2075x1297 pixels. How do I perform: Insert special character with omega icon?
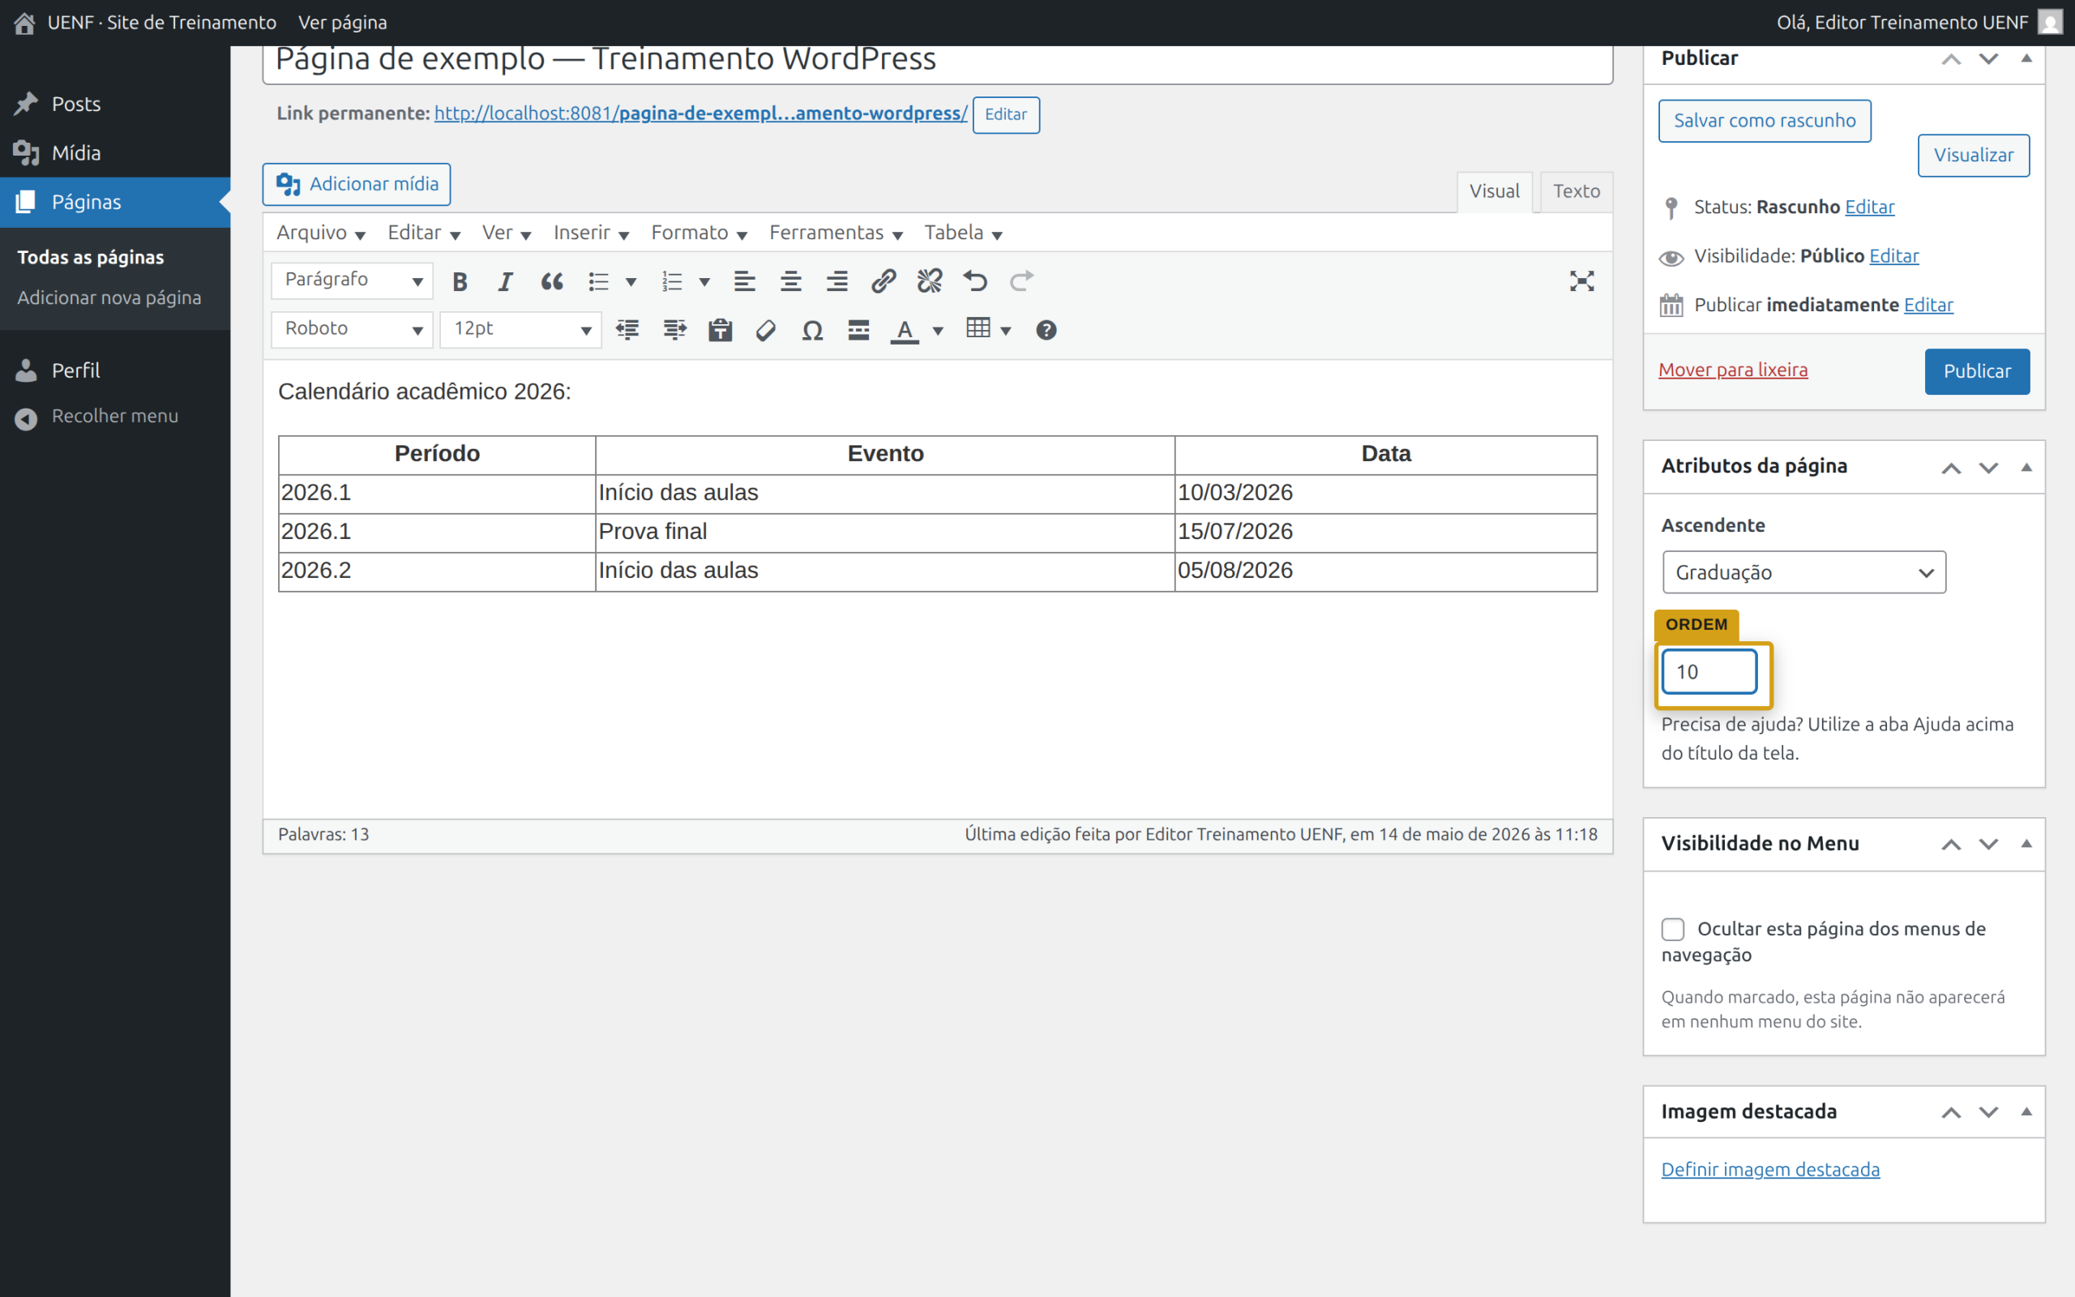[812, 330]
